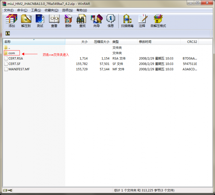Maximize the WinRAR window
The width and height of the screenshot is (215, 195).
(x=197, y=3)
